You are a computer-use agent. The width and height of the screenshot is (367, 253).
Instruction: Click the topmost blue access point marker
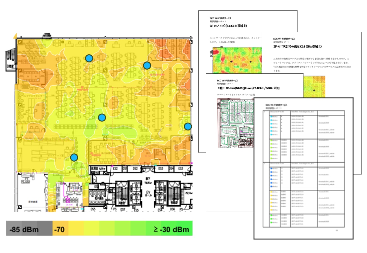[89, 58]
